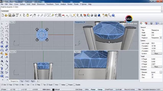Toggle Gumball in status bar

tap(118, 89)
